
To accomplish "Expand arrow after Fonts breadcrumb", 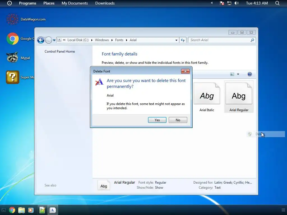I will tap(126, 40).
